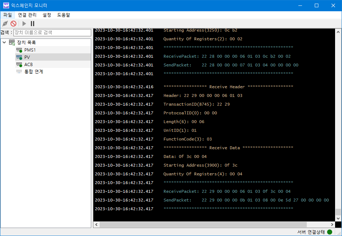Click the horizontal scrollbar left arrow
This screenshot has height=236, width=342.
pos(96,225)
